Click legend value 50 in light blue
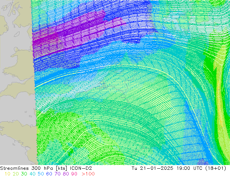This screenshot has width=230, height=177. pos(41,174)
